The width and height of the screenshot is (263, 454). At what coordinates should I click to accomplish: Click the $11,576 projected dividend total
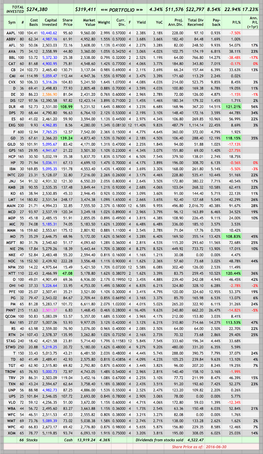(x=174, y=9)
